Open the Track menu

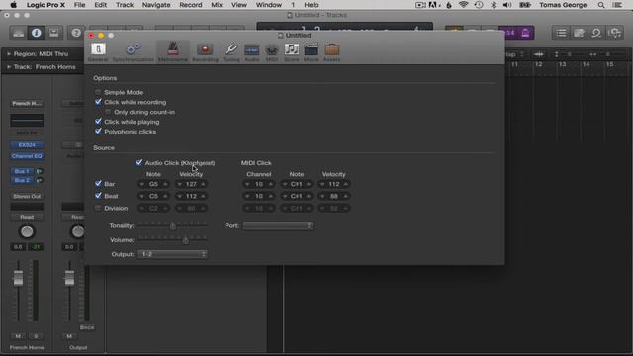125,5
